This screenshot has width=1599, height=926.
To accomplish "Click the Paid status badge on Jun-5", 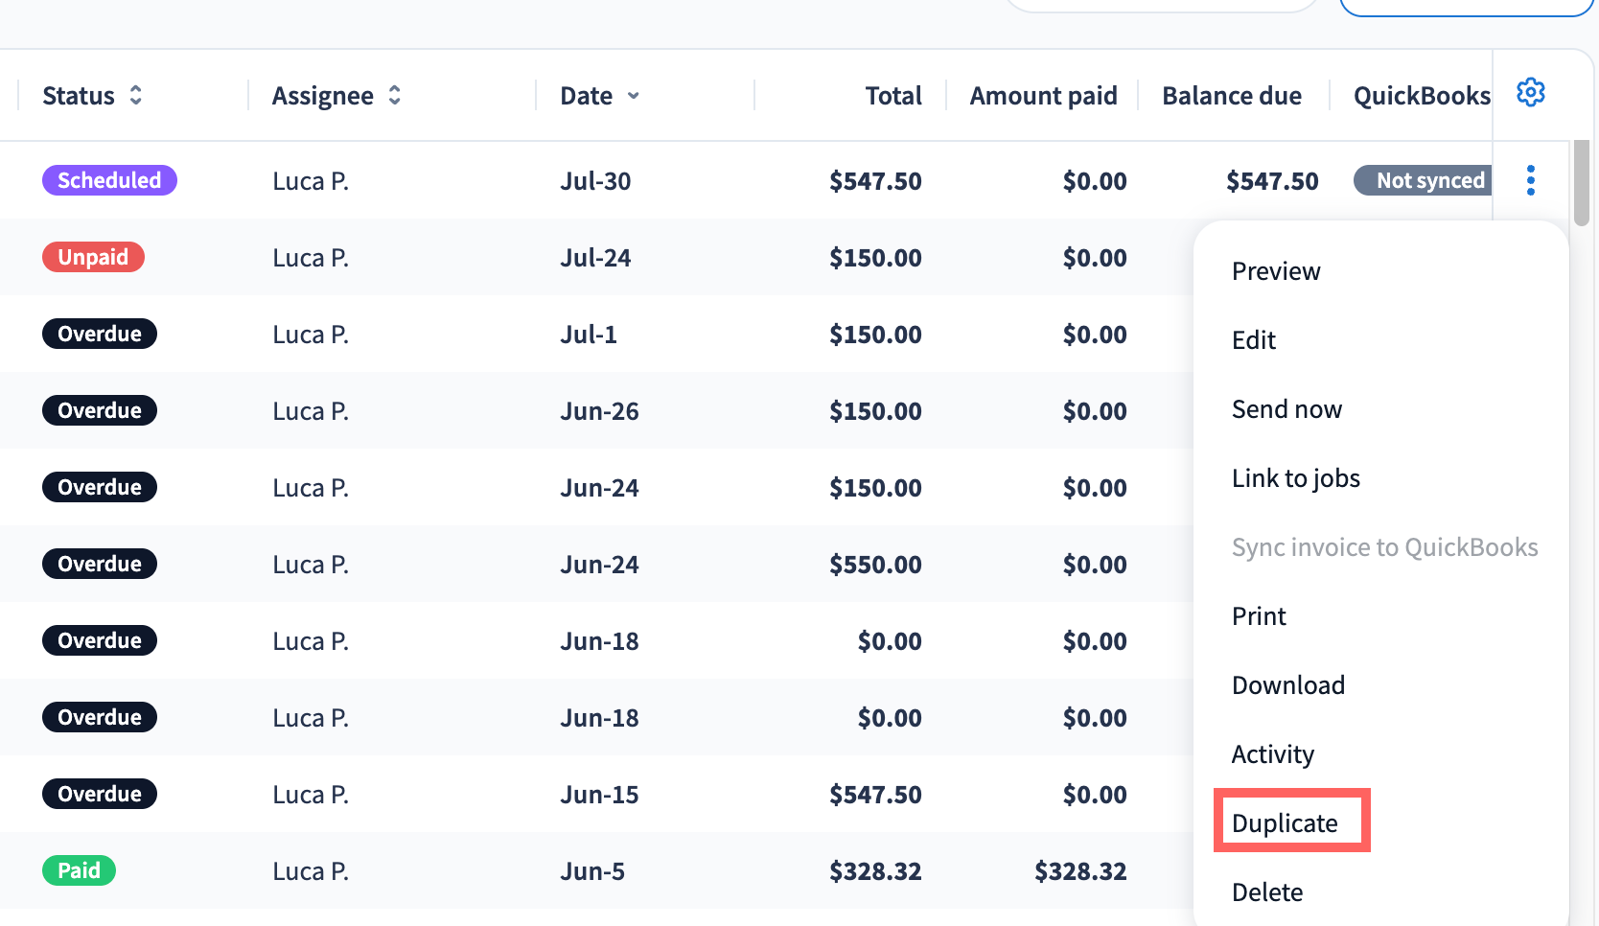I will (79, 870).
